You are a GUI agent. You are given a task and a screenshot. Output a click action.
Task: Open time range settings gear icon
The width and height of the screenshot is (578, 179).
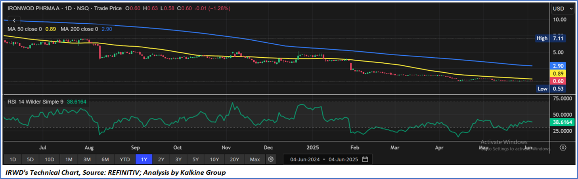click(271, 159)
